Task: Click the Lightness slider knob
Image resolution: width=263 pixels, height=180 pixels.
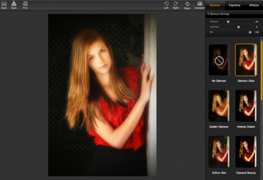Action: [x=239, y=27]
